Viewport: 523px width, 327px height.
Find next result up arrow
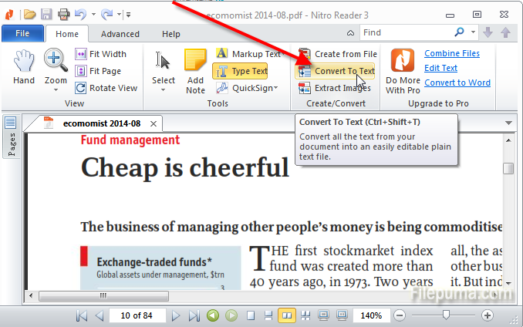click(x=506, y=32)
